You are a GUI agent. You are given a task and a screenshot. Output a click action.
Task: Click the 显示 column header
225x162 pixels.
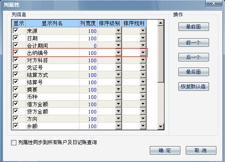point(19,23)
